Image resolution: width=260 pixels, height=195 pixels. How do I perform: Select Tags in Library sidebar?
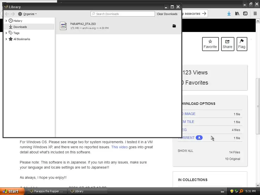point(17,33)
